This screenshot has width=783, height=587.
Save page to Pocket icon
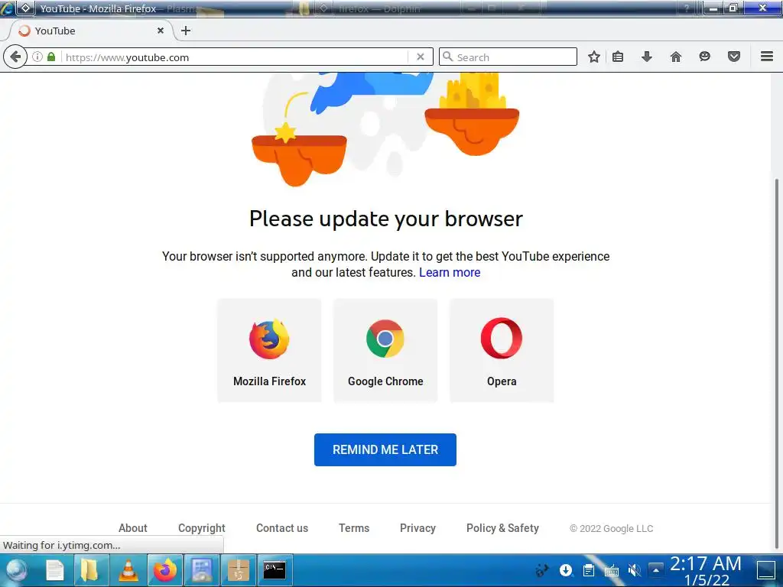pyautogui.click(x=733, y=57)
